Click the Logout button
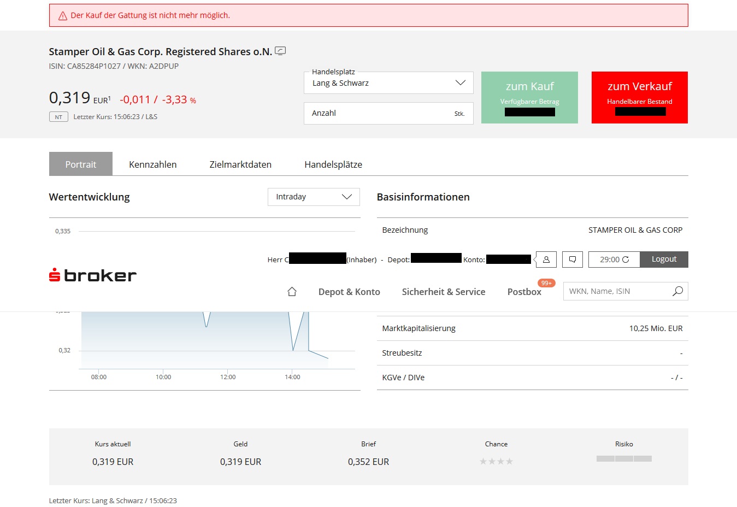737x507 pixels. point(664,259)
